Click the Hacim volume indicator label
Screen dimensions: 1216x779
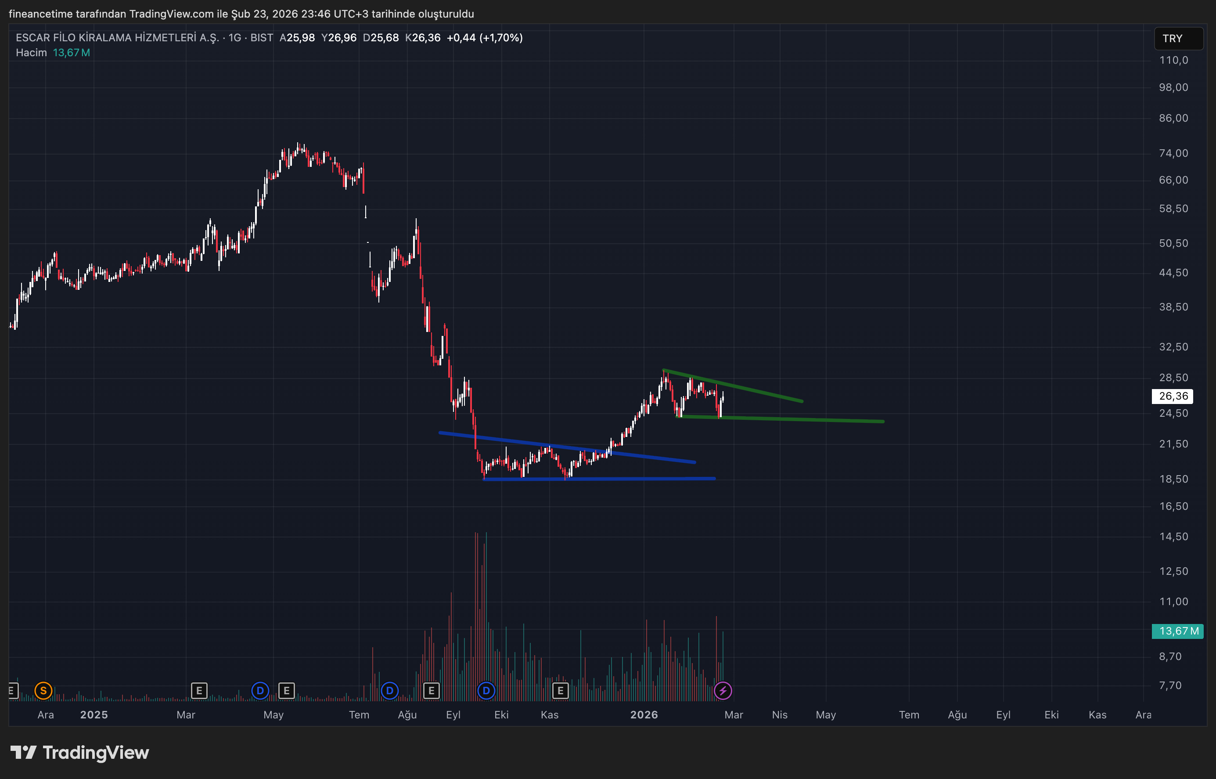31,53
